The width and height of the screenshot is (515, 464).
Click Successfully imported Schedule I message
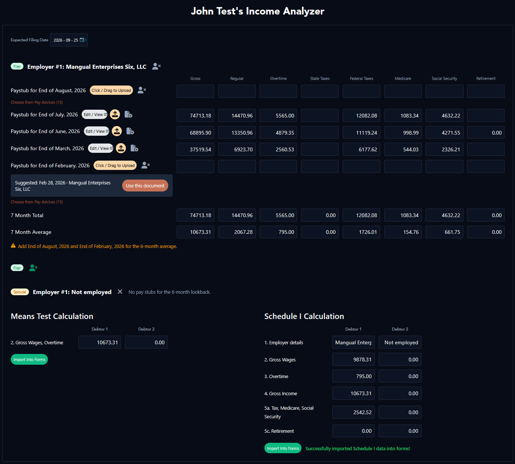click(358, 449)
